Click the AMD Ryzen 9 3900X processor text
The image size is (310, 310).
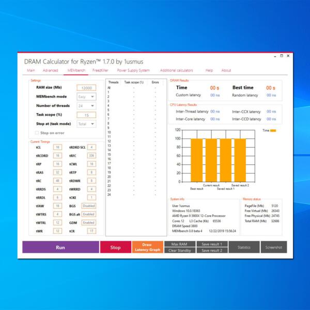[199, 215]
